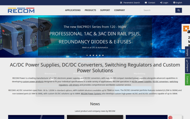Image resolution: width=190 pixels, height=119 pixels.
Task: Open the SUPPORT menu
Action: [x=105, y=10]
